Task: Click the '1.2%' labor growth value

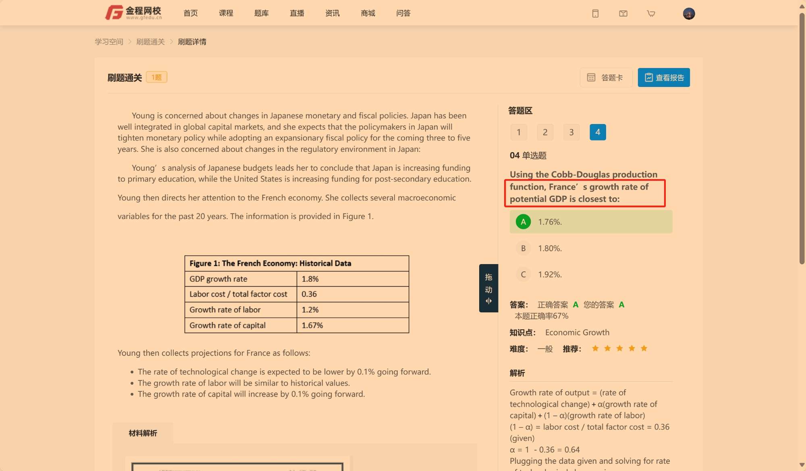Action: pos(310,310)
